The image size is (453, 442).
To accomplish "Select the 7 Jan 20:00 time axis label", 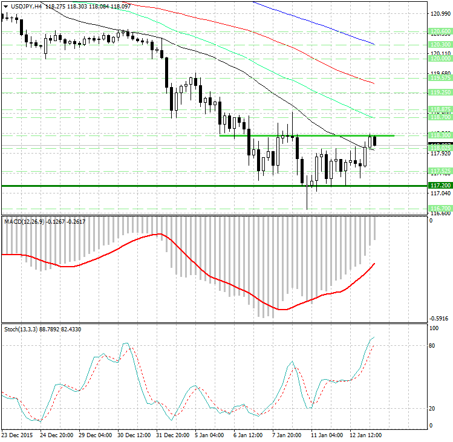I will pyautogui.click(x=287, y=435).
